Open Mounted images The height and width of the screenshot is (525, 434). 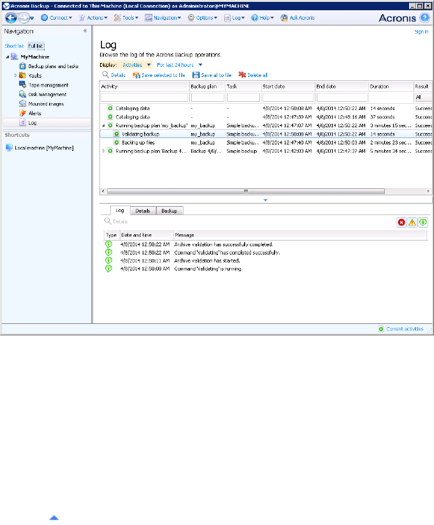click(x=46, y=104)
